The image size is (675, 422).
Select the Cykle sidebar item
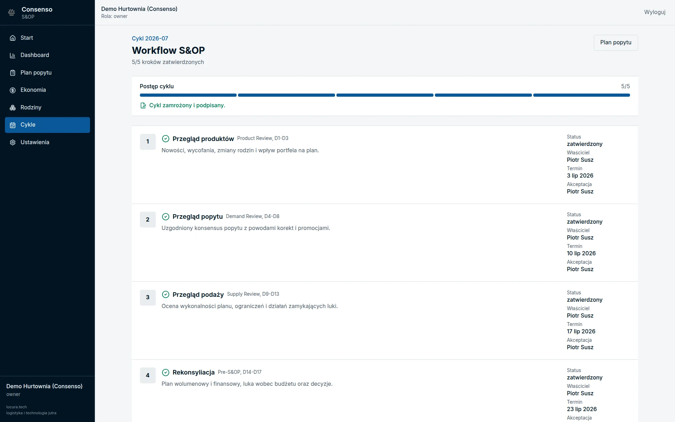click(x=47, y=125)
